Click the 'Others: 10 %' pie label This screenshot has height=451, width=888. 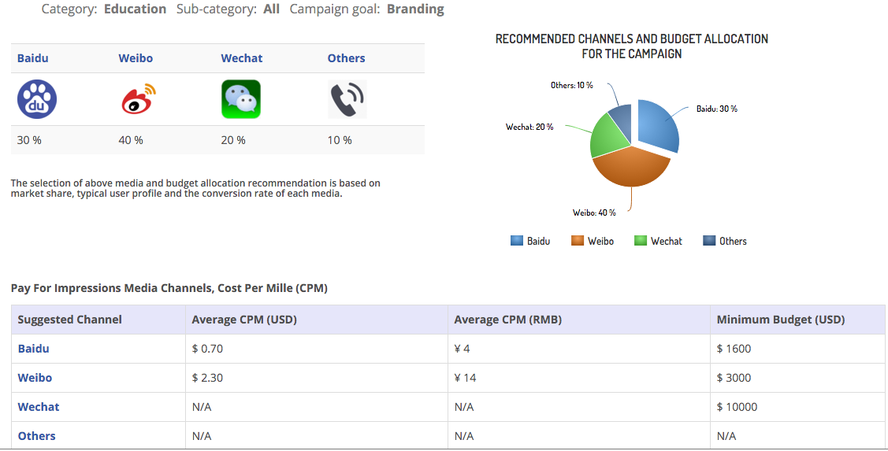click(x=572, y=85)
